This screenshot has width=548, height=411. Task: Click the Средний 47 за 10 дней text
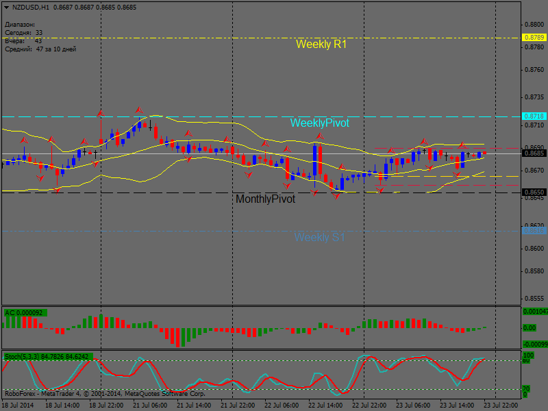tap(40, 49)
